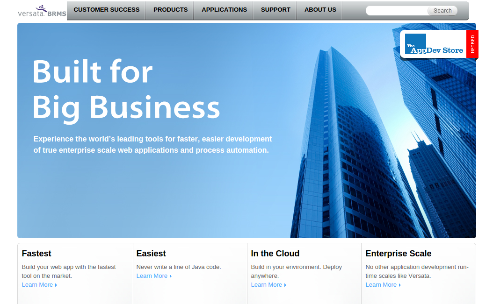Click the arrow beside Fastest Learn More
The height and width of the screenshot is (304, 493).
click(x=56, y=285)
